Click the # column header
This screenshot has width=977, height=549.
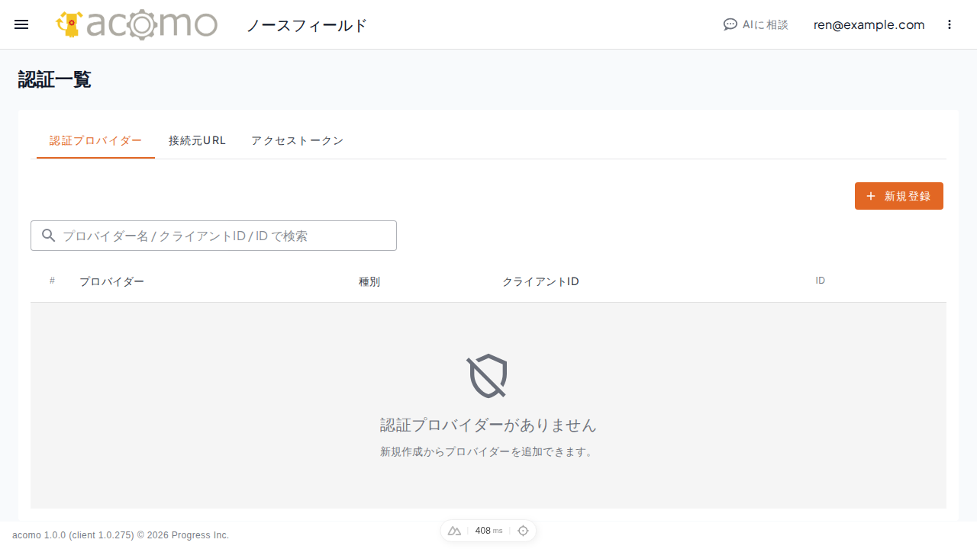coord(52,281)
